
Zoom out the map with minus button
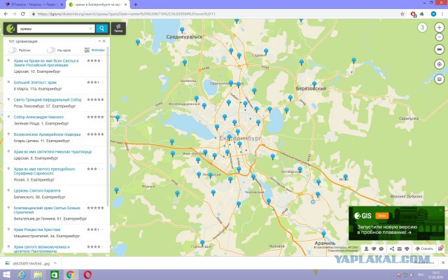tap(439, 37)
